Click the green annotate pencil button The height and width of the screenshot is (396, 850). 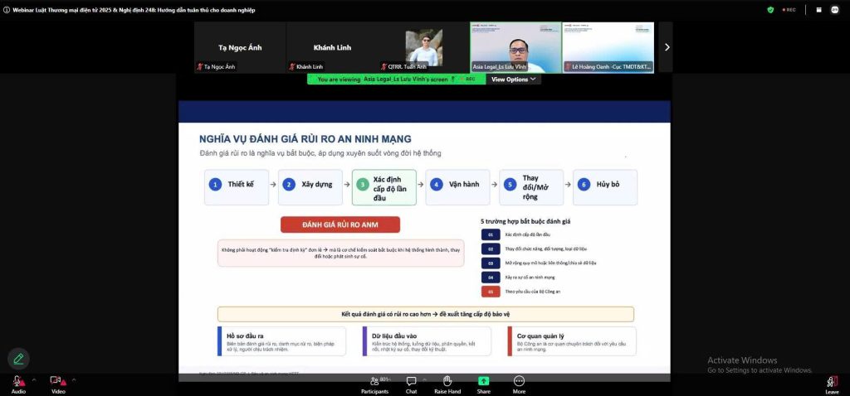pyautogui.click(x=18, y=359)
